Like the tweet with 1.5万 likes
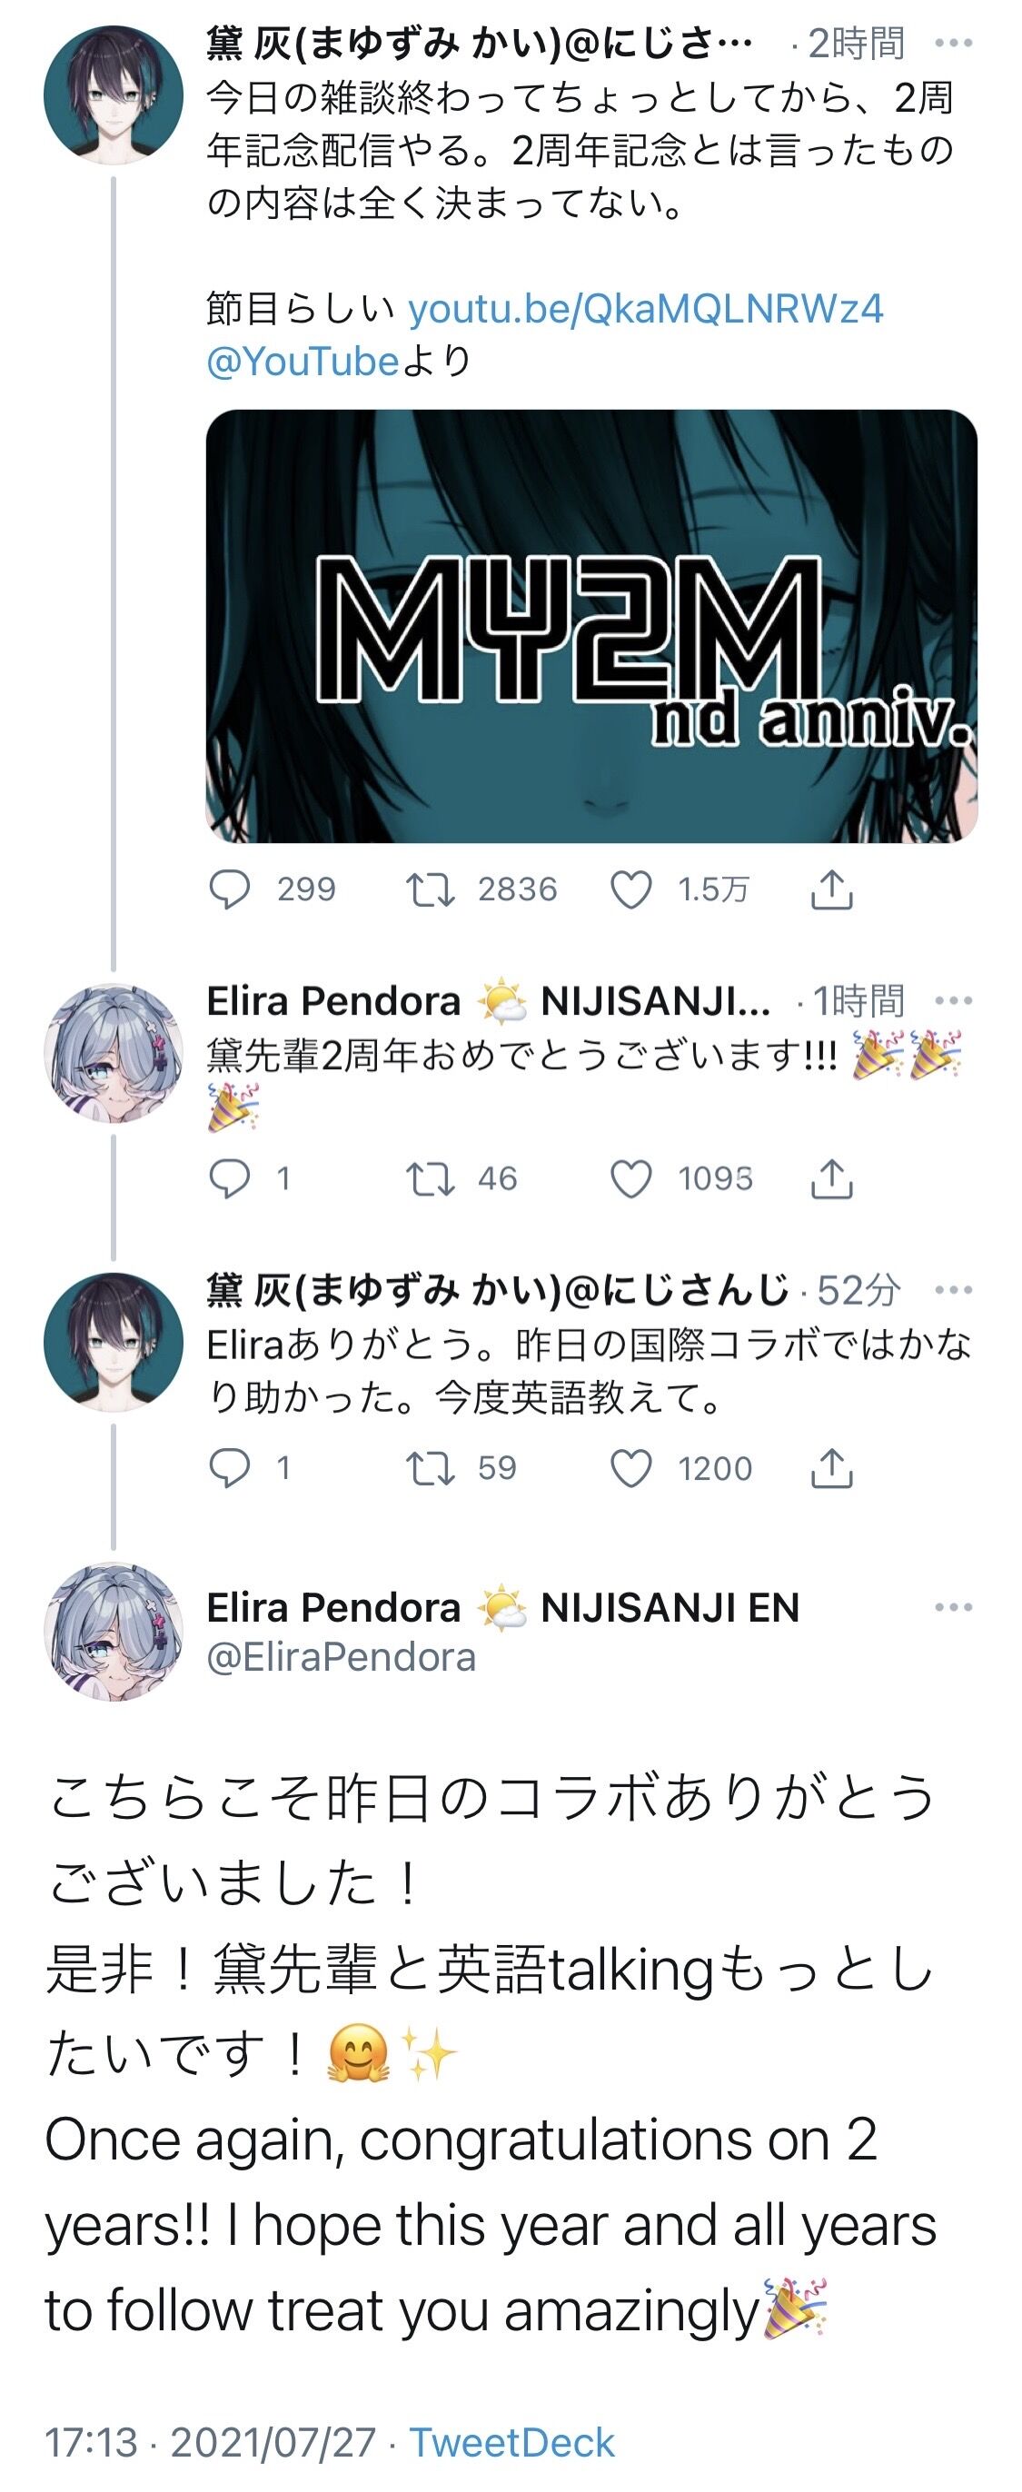Viewport: 1022px width, 2492px height. [x=631, y=890]
